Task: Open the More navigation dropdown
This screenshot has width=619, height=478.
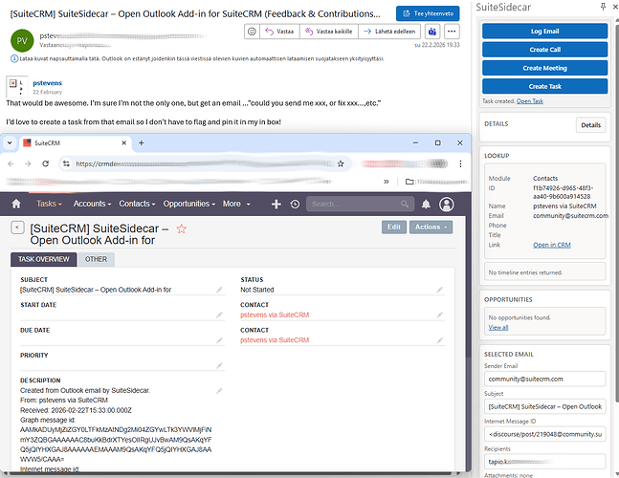Action: 236,204
